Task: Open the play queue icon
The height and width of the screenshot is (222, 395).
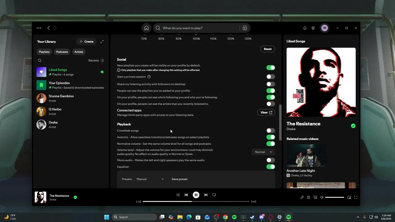Action: [309, 197]
